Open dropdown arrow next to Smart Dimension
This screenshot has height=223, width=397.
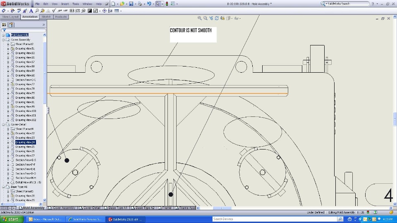click(x=8, y=11)
